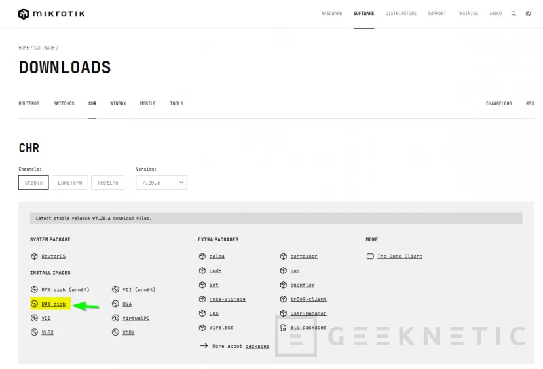The width and height of the screenshot is (543, 369).
Task: Click the VHDX disk icon
Action: tap(34, 332)
